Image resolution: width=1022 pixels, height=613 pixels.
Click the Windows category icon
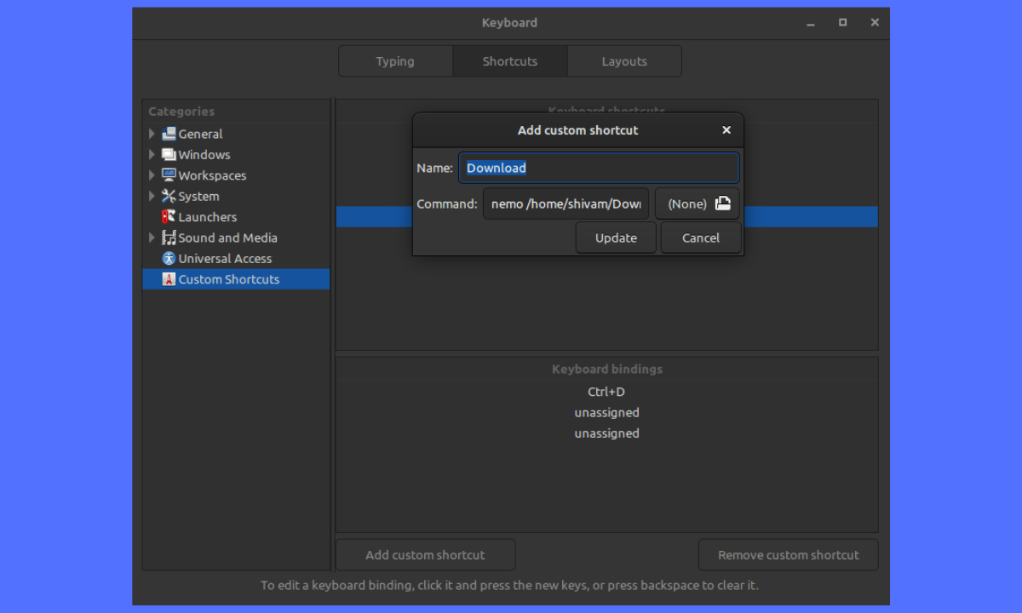coord(169,155)
